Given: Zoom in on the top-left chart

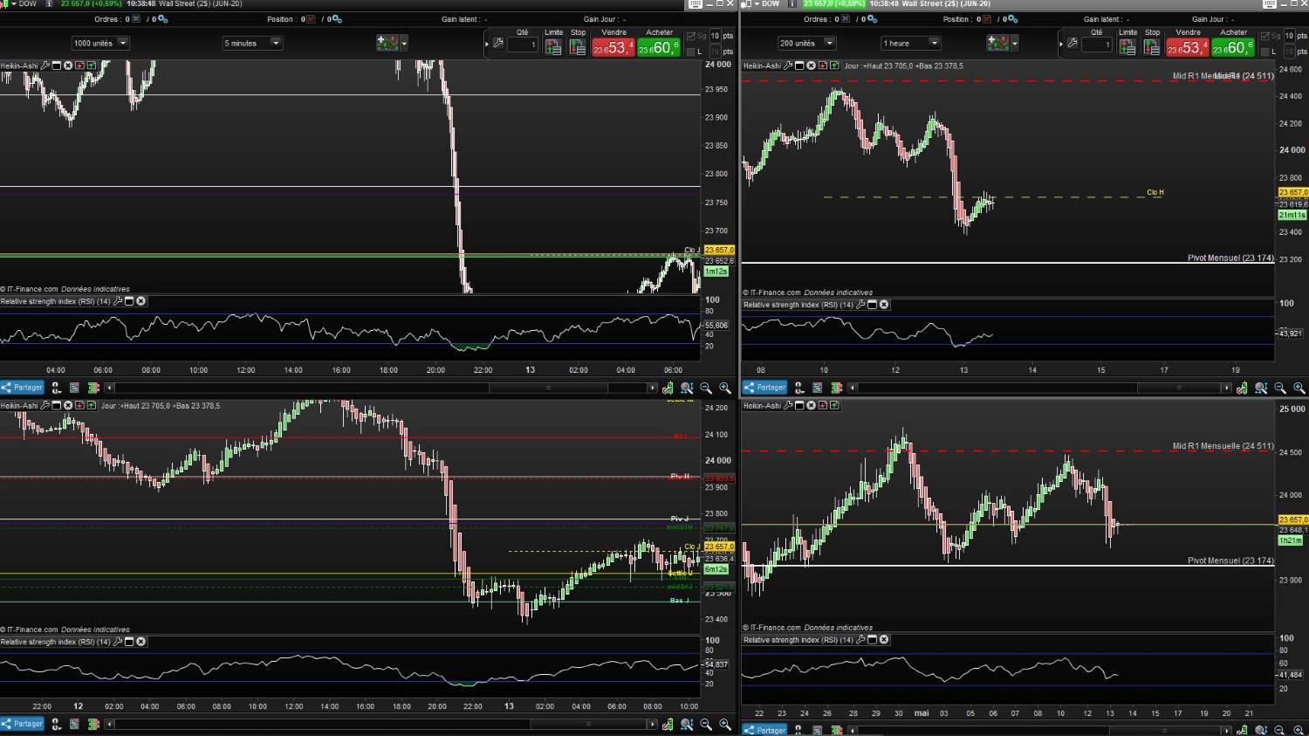Looking at the screenshot, I should 725,388.
